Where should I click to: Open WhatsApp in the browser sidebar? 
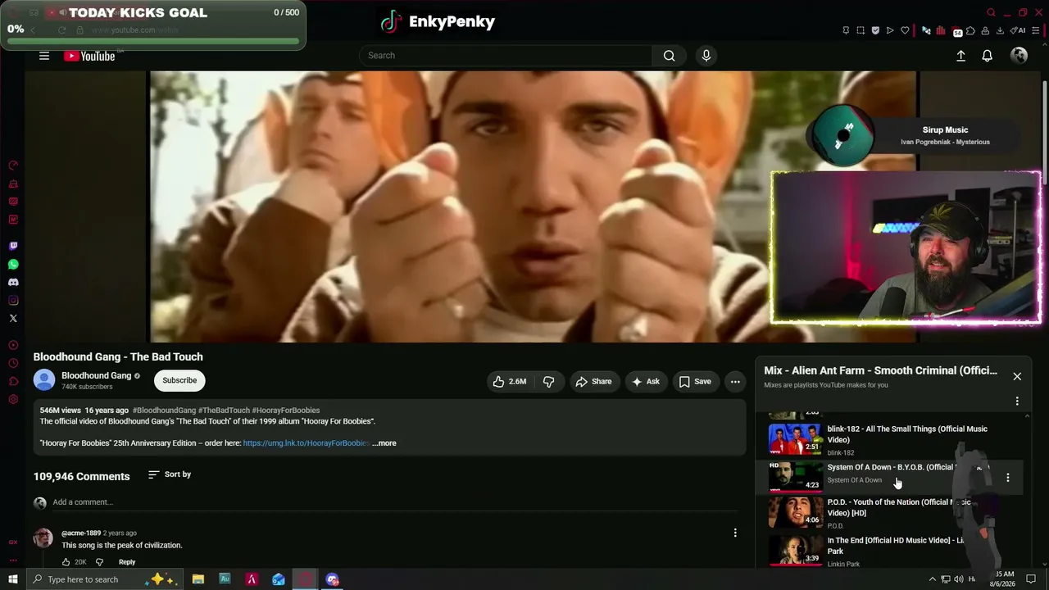click(13, 265)
